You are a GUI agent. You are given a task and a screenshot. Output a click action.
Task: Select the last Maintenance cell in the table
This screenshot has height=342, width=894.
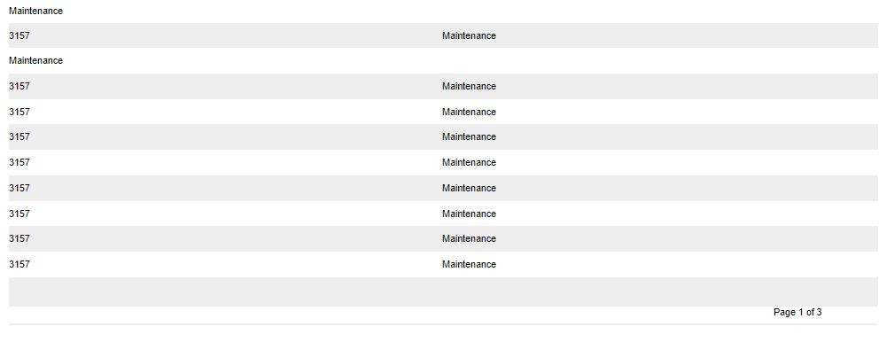(x=469, y=265)
